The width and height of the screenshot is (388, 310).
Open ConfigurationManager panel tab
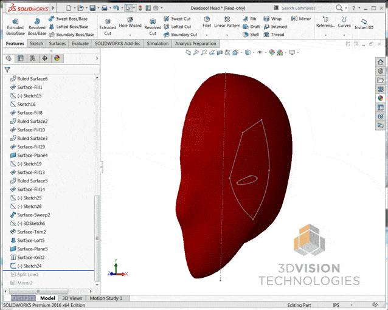coord(33,58)
